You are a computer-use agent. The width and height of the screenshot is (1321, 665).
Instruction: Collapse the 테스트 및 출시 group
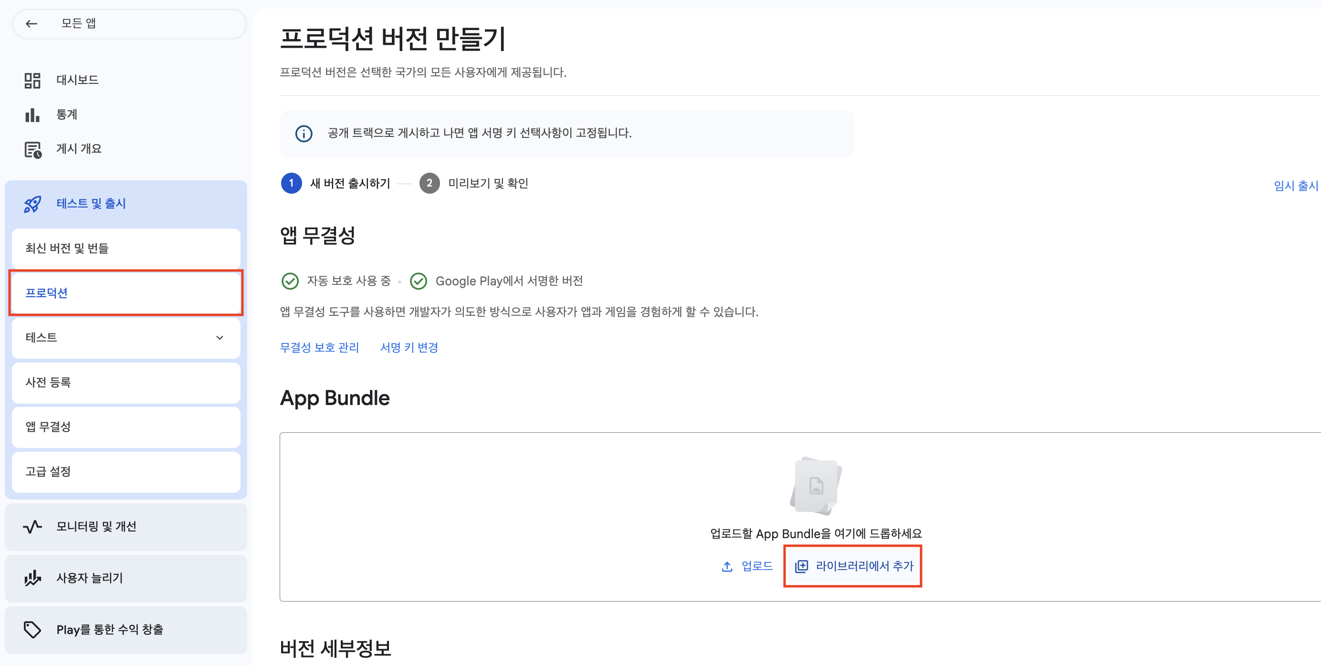[x=90, y=204]
